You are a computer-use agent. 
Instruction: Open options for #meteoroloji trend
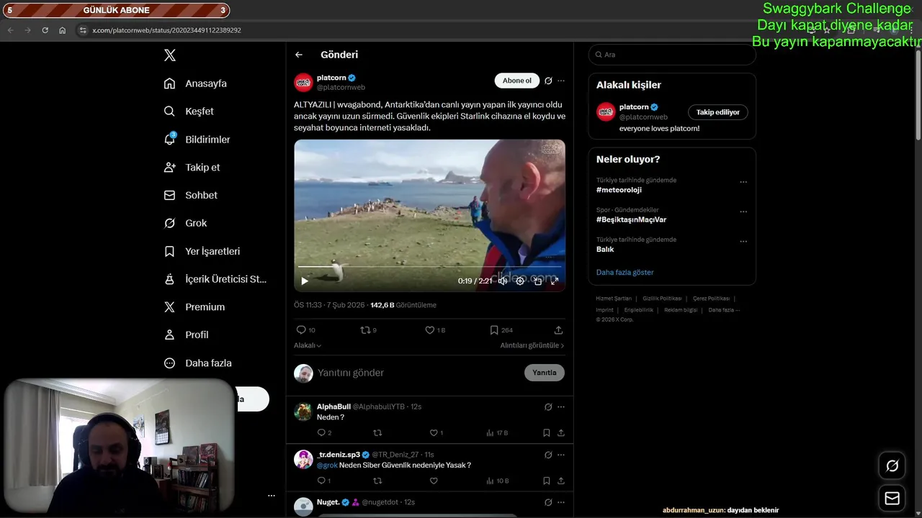click(743, 182)
